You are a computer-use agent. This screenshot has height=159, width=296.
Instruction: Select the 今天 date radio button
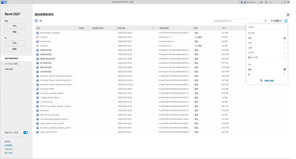(x=285, y=43)
